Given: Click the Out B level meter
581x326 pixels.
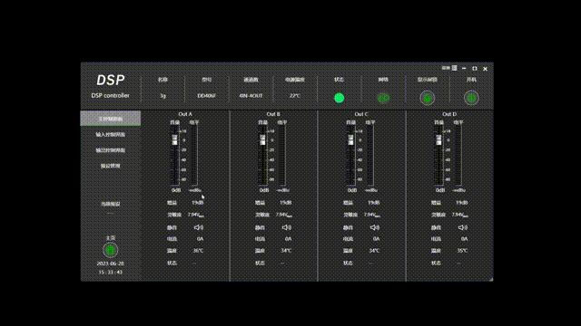Looking at the screenshot, I should coord(282,155).
